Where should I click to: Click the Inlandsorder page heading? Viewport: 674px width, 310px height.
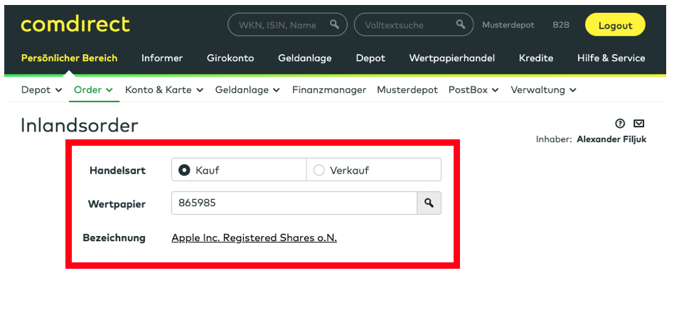[x=80, y=126]
